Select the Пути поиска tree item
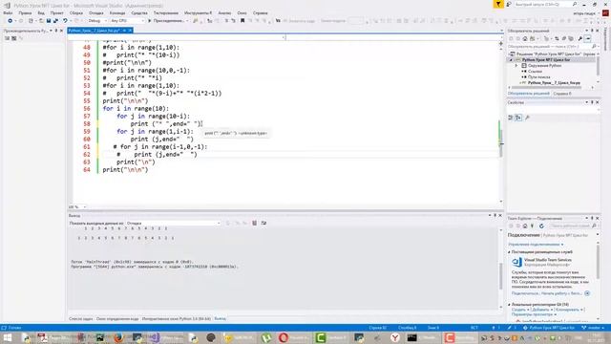 (538, 77)
